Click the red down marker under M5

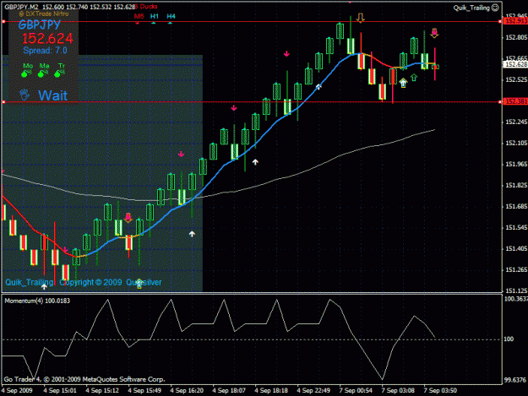(x=138, y=23)
